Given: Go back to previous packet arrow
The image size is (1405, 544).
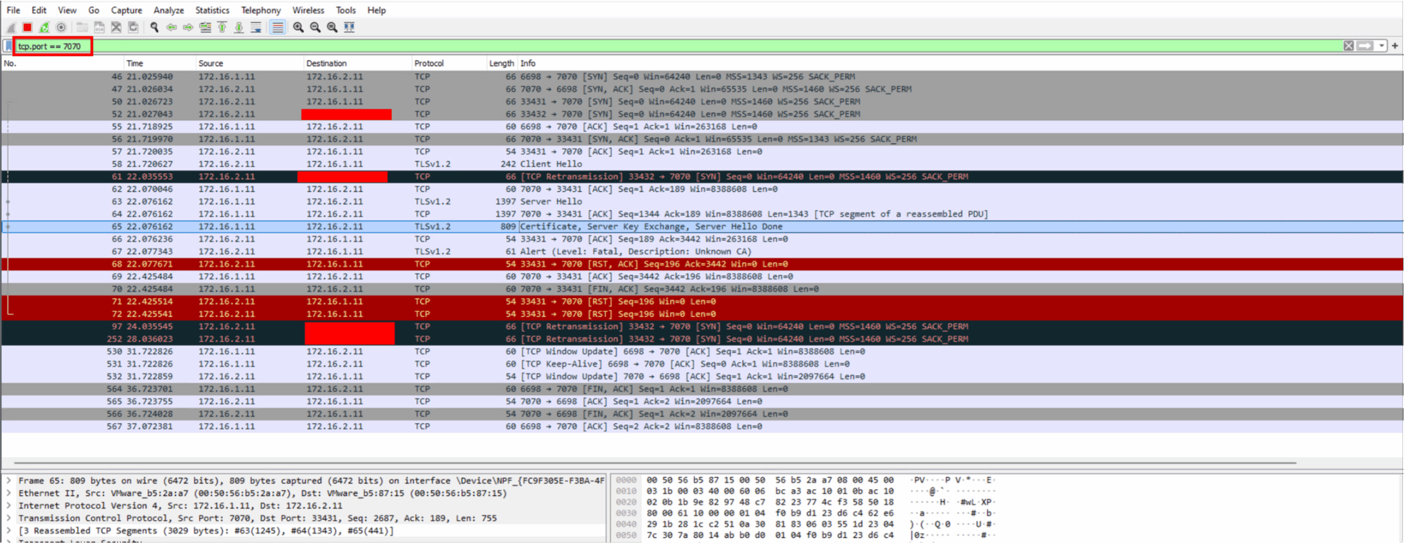Looking at the screenshot, I should (x=172, y=27).
